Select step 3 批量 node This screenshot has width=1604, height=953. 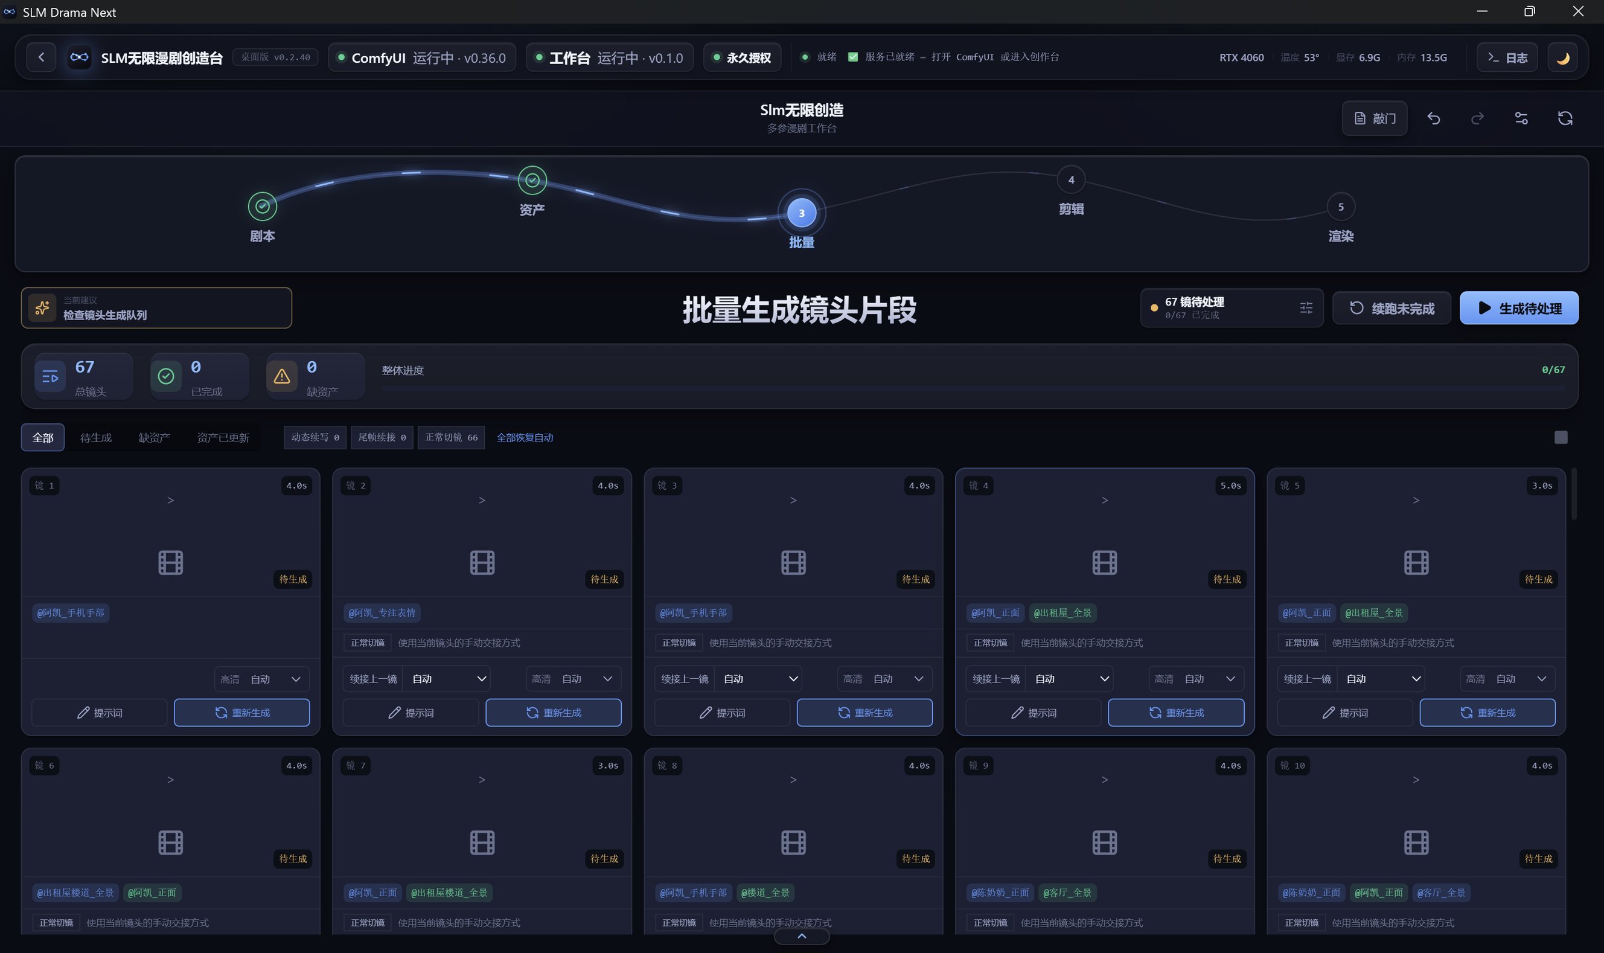point(801,213)
